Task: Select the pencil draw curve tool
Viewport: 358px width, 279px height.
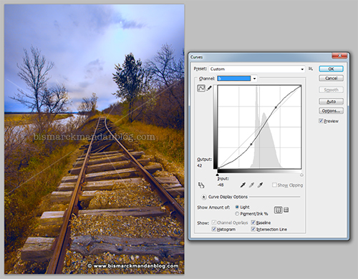Action: [x=209, y=88]
